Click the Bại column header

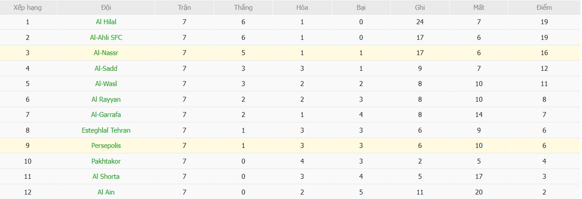(x=361, y=8)
